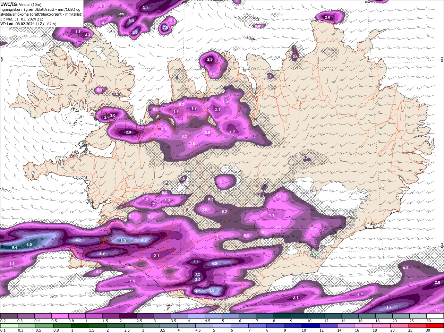444x333 pixels.
Task: Click the 3.0 precipitation value on the map
Action: (113, 116)
